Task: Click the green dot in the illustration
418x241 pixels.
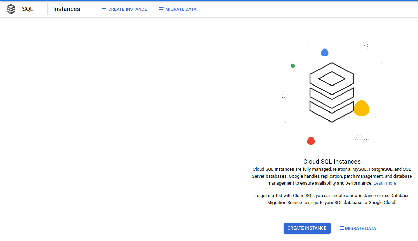Action: [x=292, y=65]
